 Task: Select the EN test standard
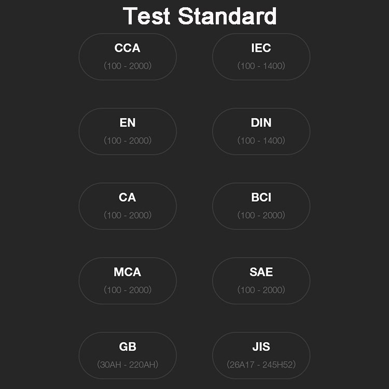click(x=128, y=132)
